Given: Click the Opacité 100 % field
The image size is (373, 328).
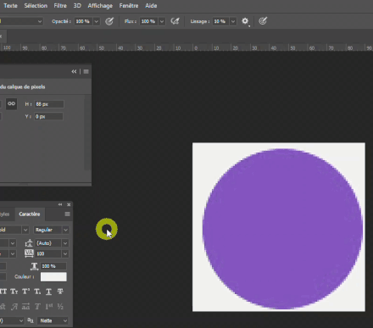Looking at the screenshot, I should coord(84,21).
